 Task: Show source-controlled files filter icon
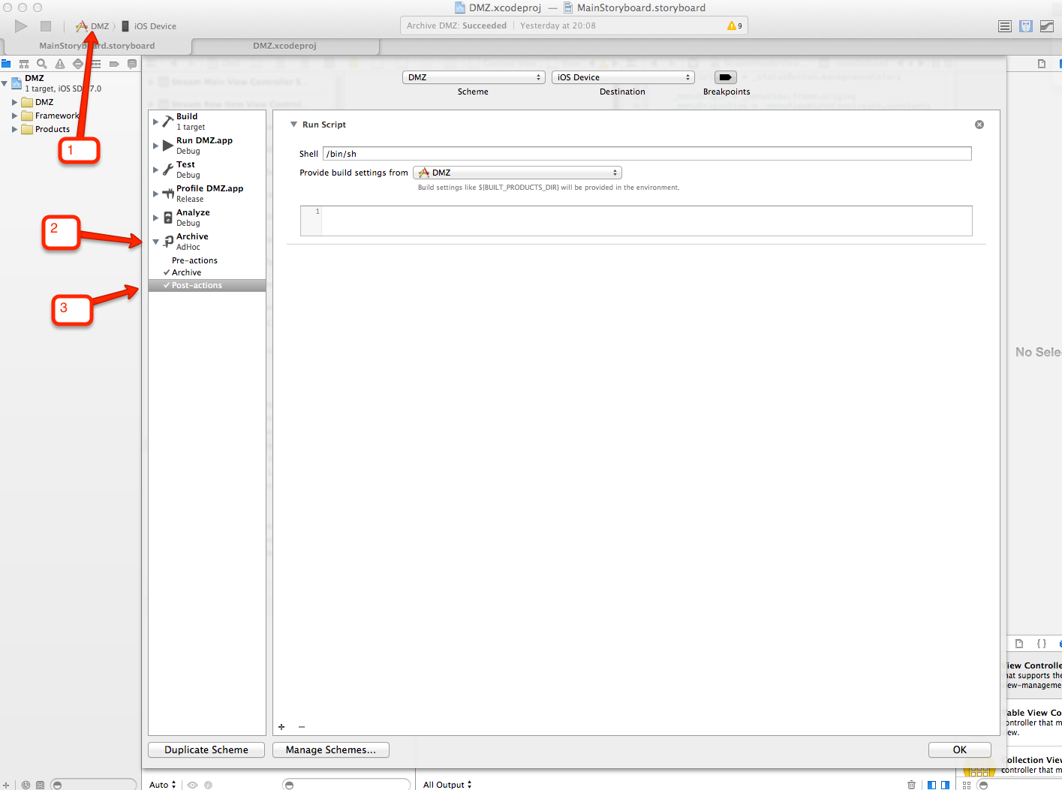point(41,785)
